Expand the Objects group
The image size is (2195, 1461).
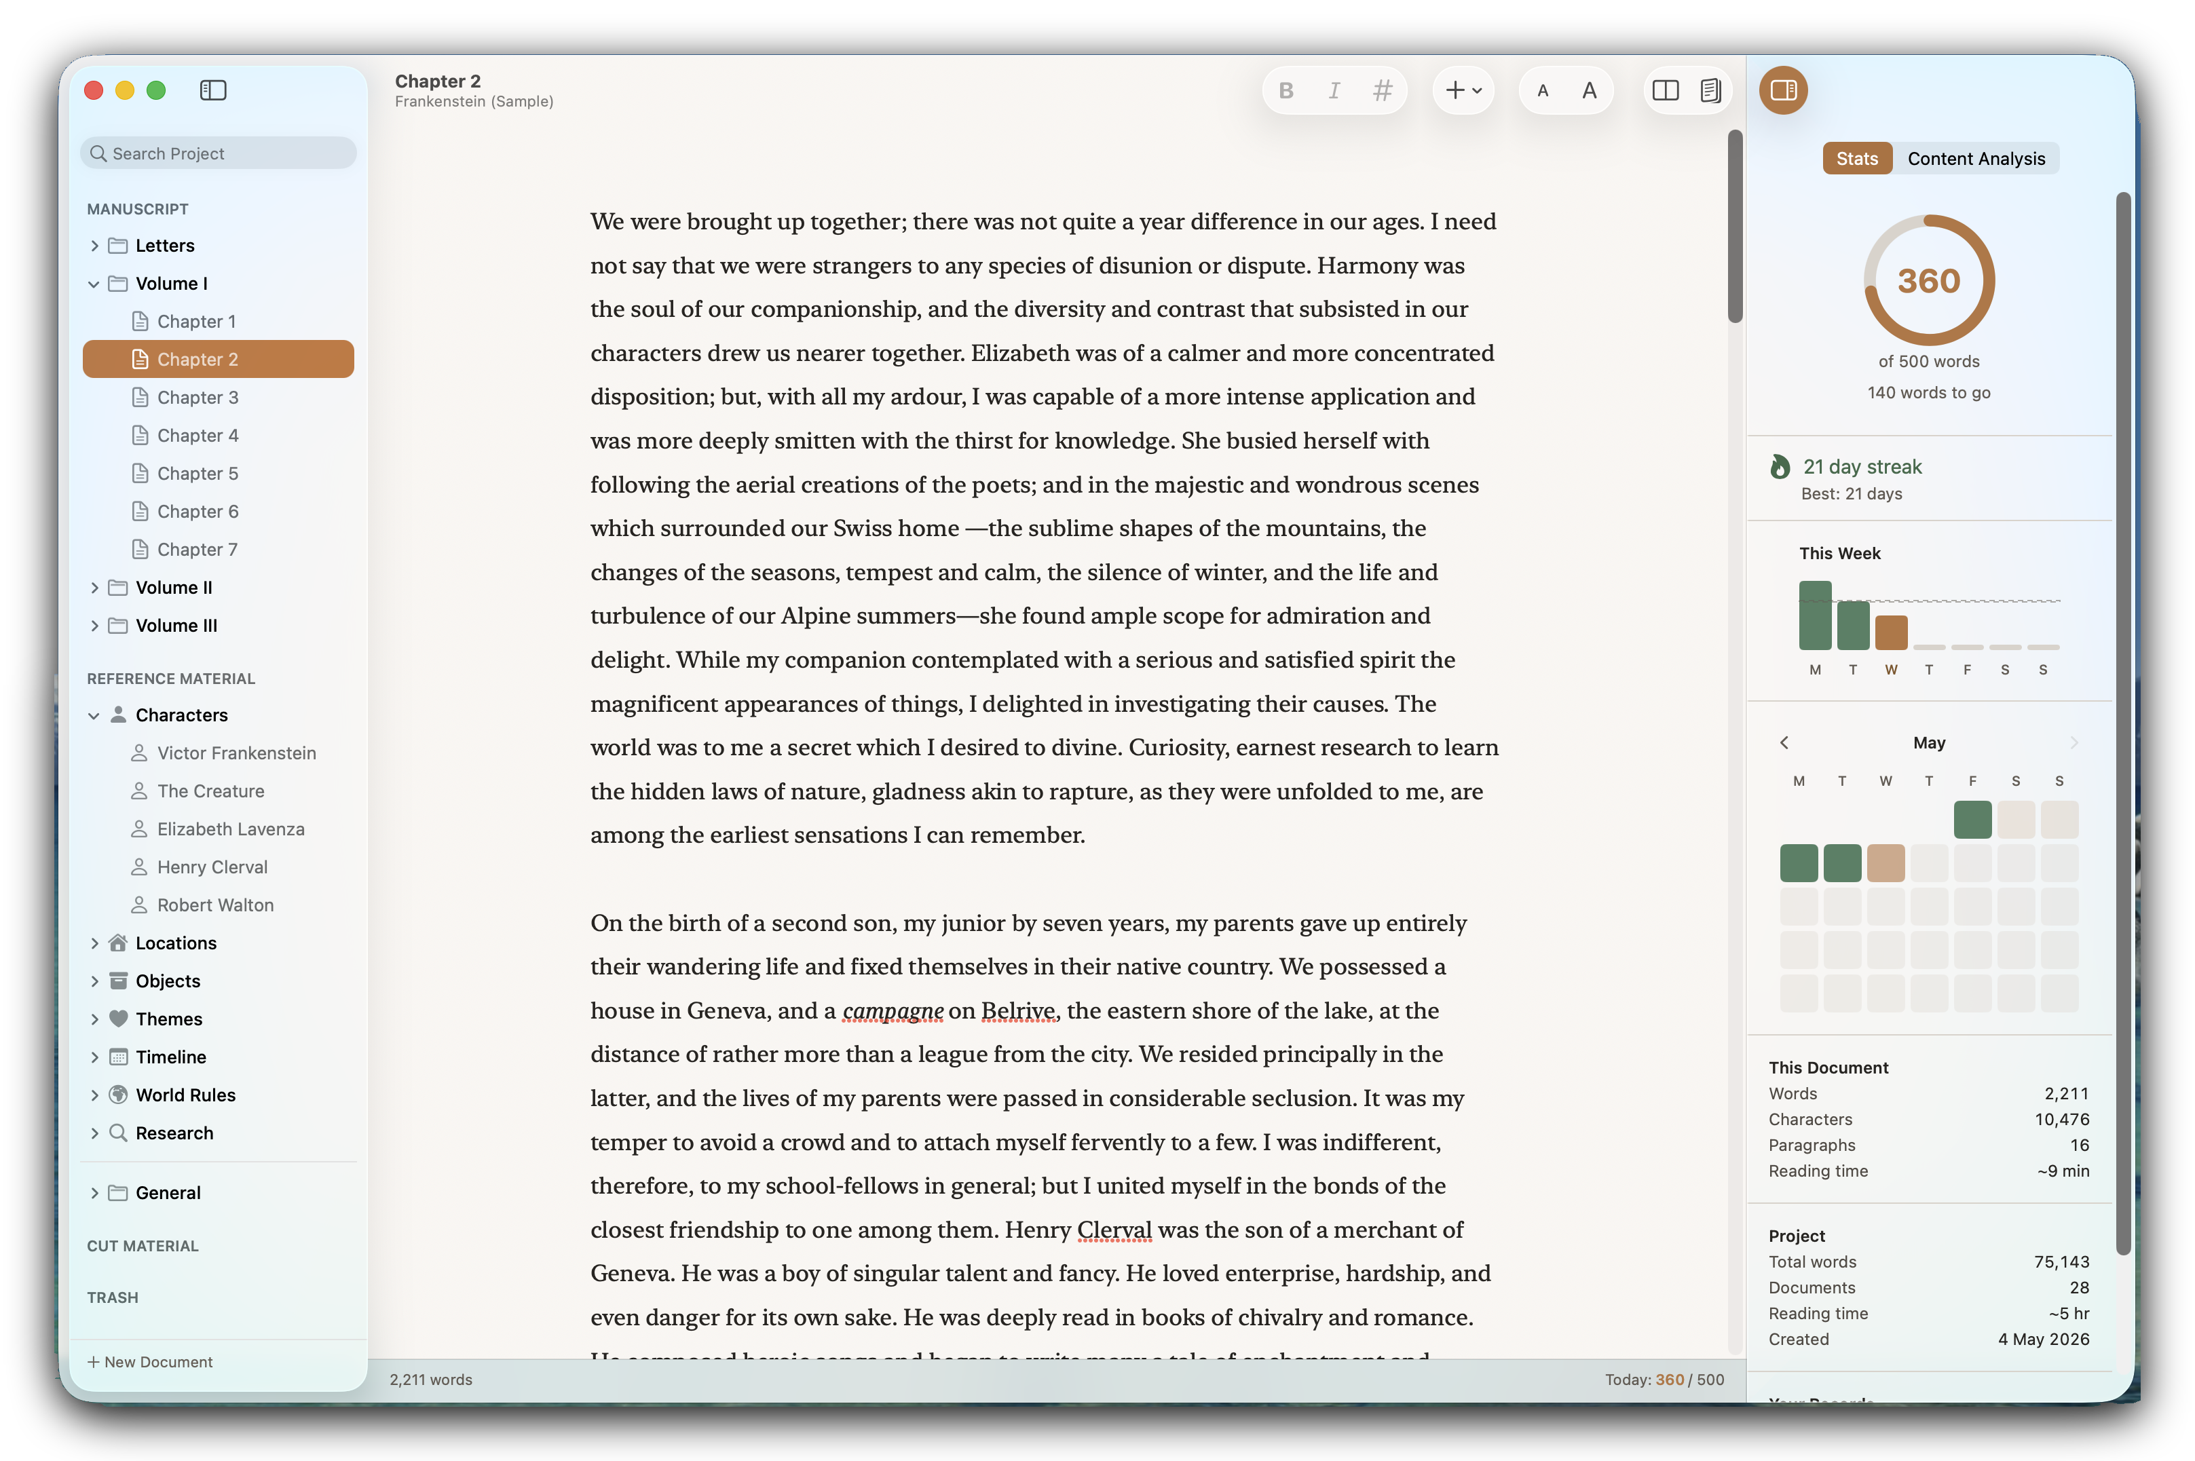[x=94, y=981]
